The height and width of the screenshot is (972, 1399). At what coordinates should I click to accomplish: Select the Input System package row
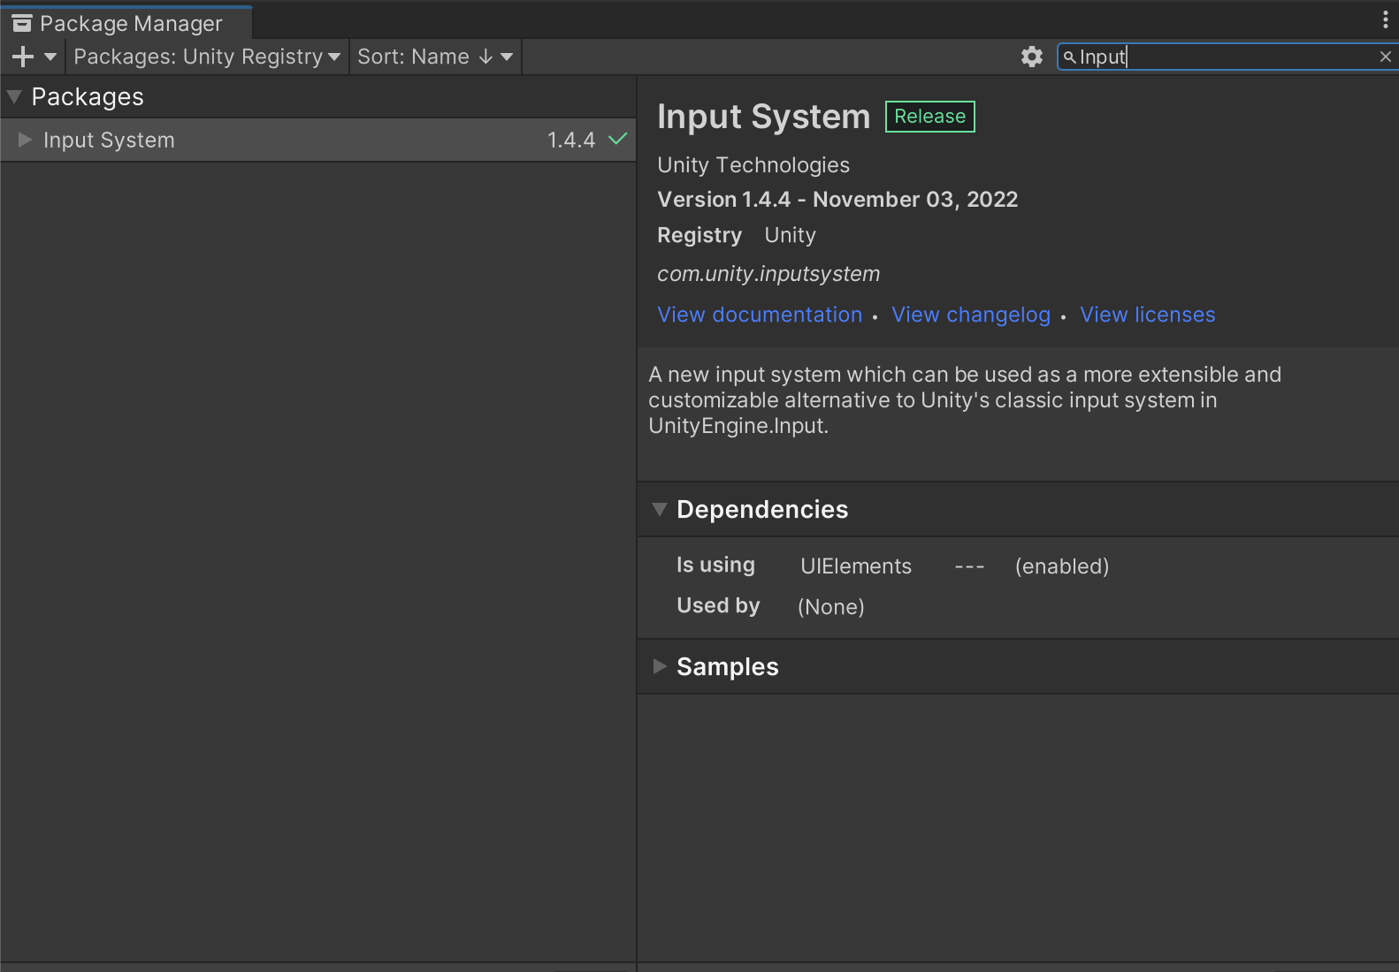point(318,140)
